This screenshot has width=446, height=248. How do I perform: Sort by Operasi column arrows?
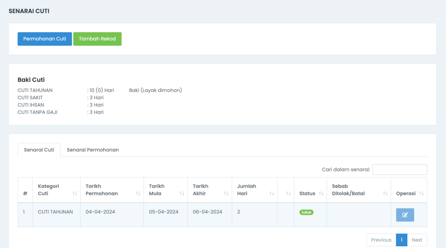421,194
